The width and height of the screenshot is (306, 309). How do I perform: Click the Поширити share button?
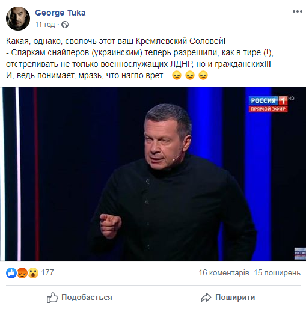(228, 298)
